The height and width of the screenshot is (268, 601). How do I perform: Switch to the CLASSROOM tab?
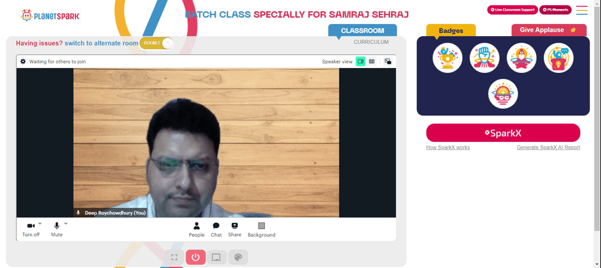(362, 31)
